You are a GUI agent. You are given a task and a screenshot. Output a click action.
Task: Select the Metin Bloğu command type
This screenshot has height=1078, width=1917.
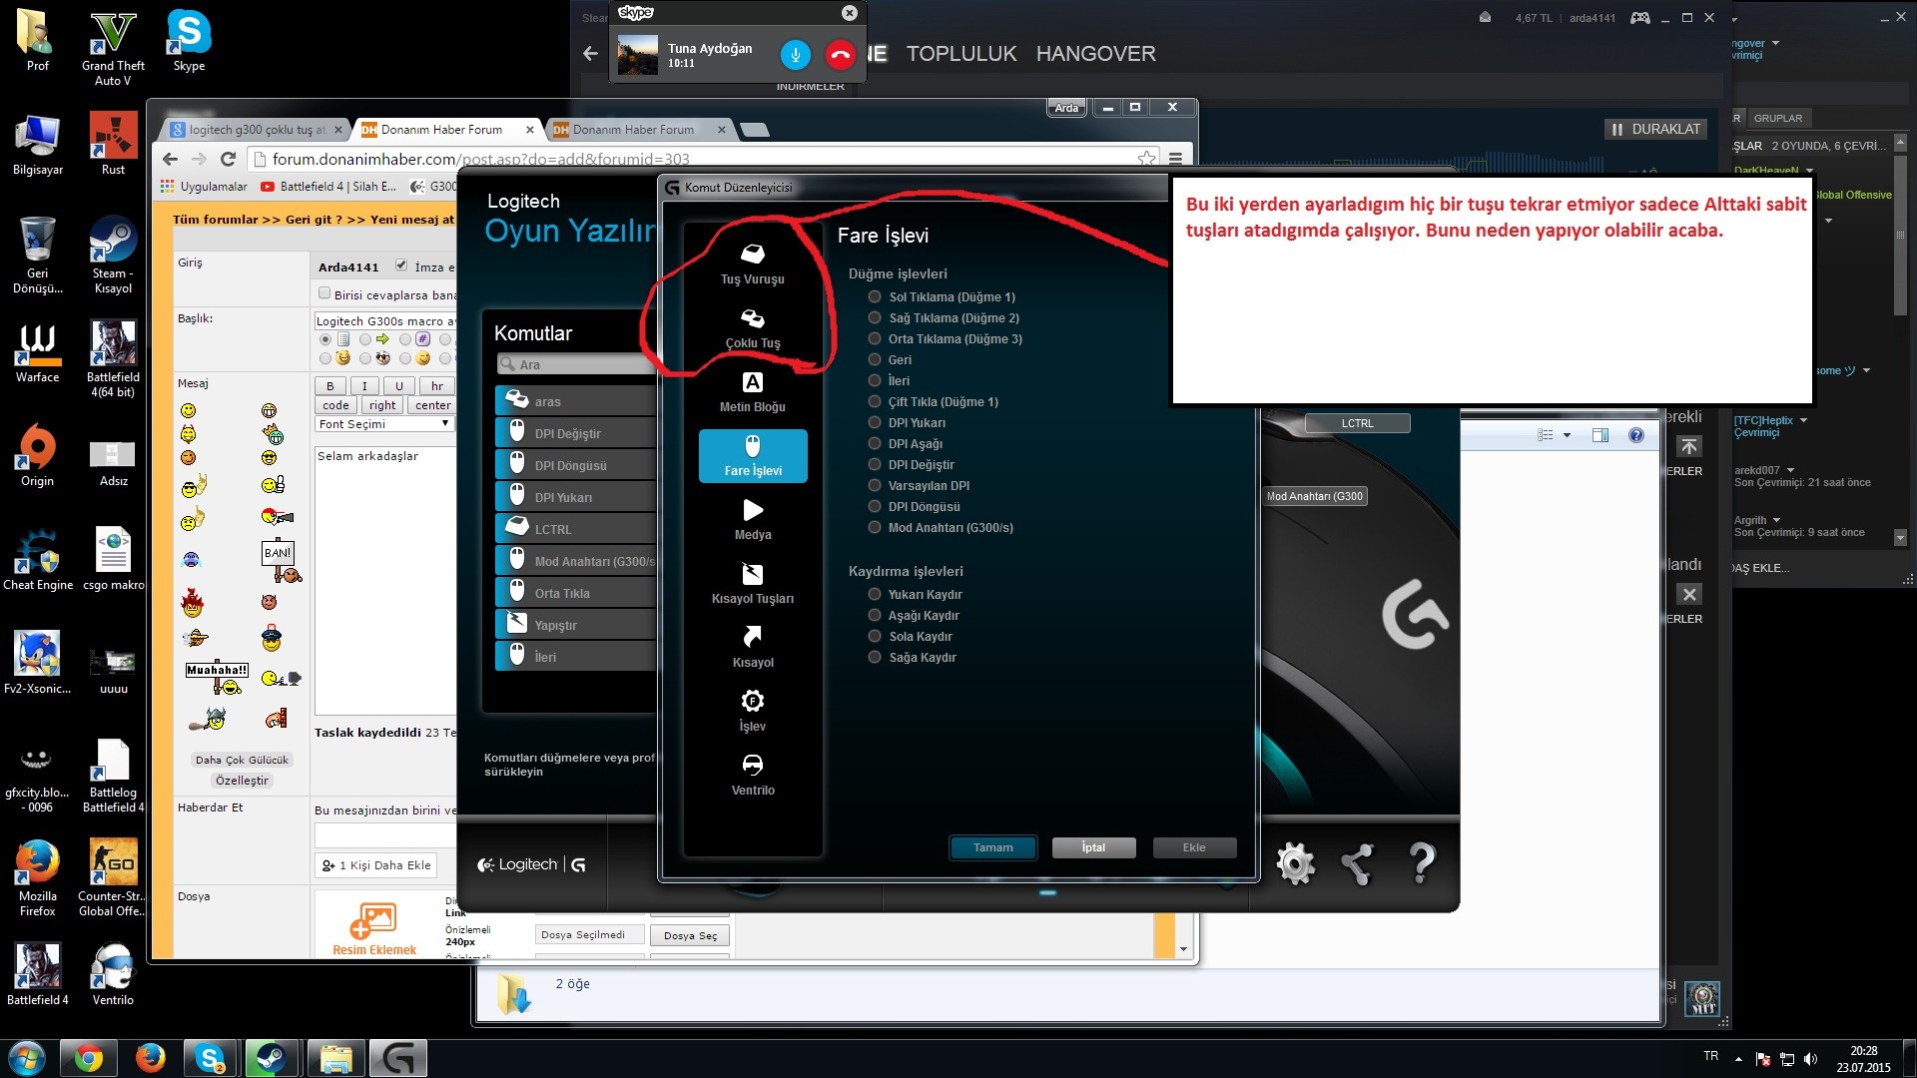tap(753, 392)
